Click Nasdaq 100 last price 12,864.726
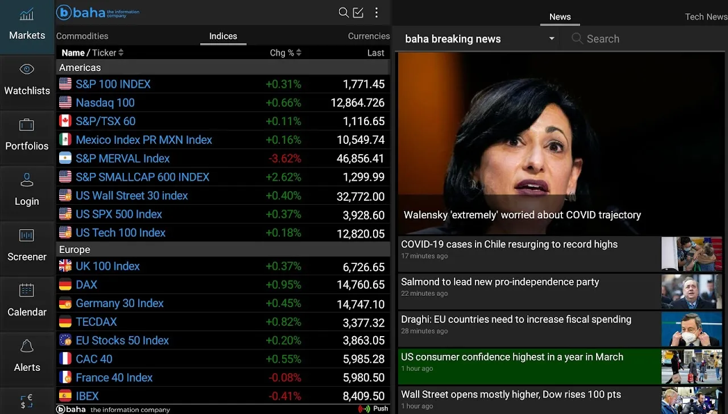The height and width of the screenshot is (414, 728). click(358, 103)
